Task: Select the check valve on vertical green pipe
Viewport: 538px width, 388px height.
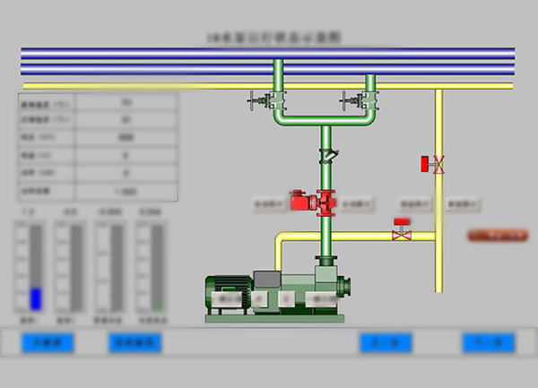Action: (x=327, y=156)
